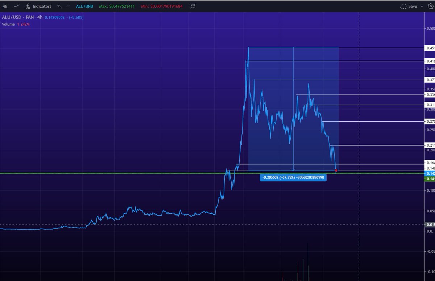Click the Max: $0.477521411 value
The height and width of the screenshot is (281, 435).
[x=116, y=6]
